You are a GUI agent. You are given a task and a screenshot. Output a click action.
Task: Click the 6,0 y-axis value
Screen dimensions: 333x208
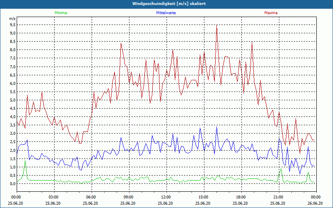pos(13,84)
